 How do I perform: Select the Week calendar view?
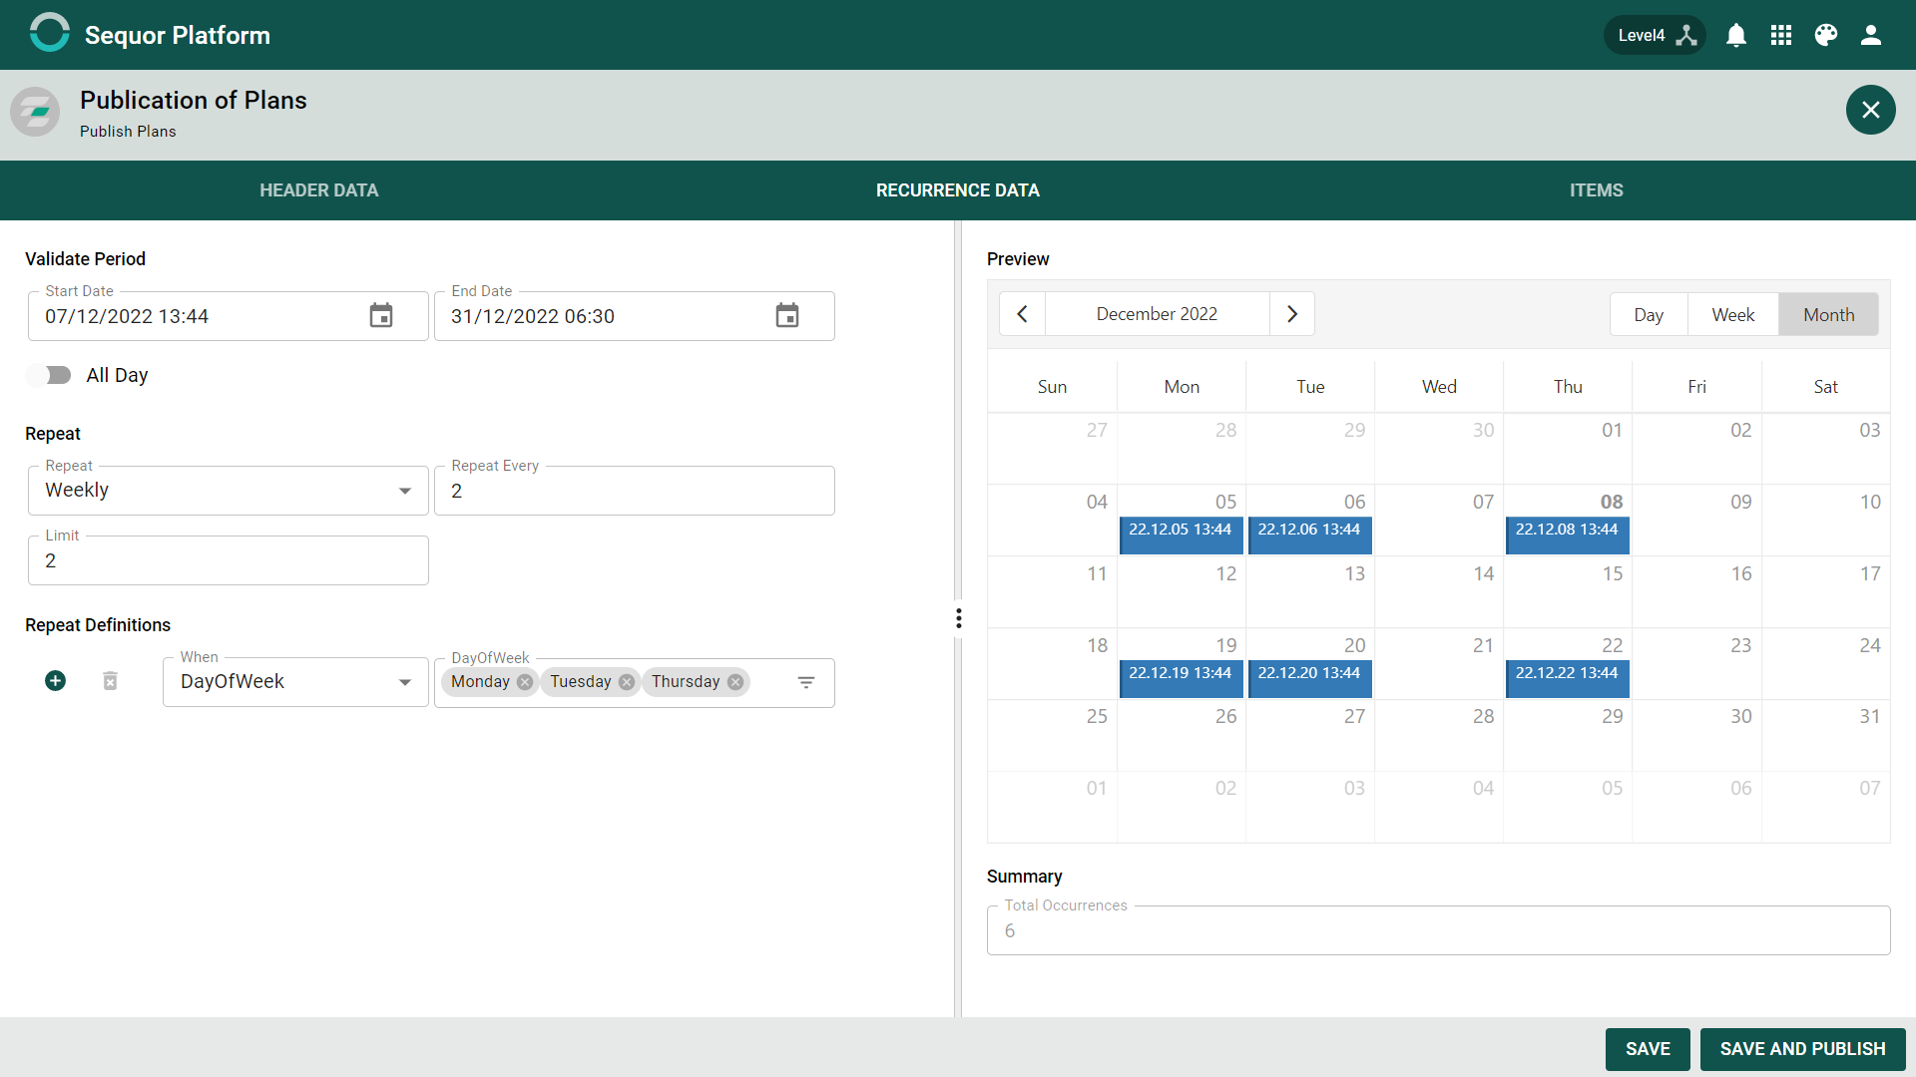(1733, 315)
